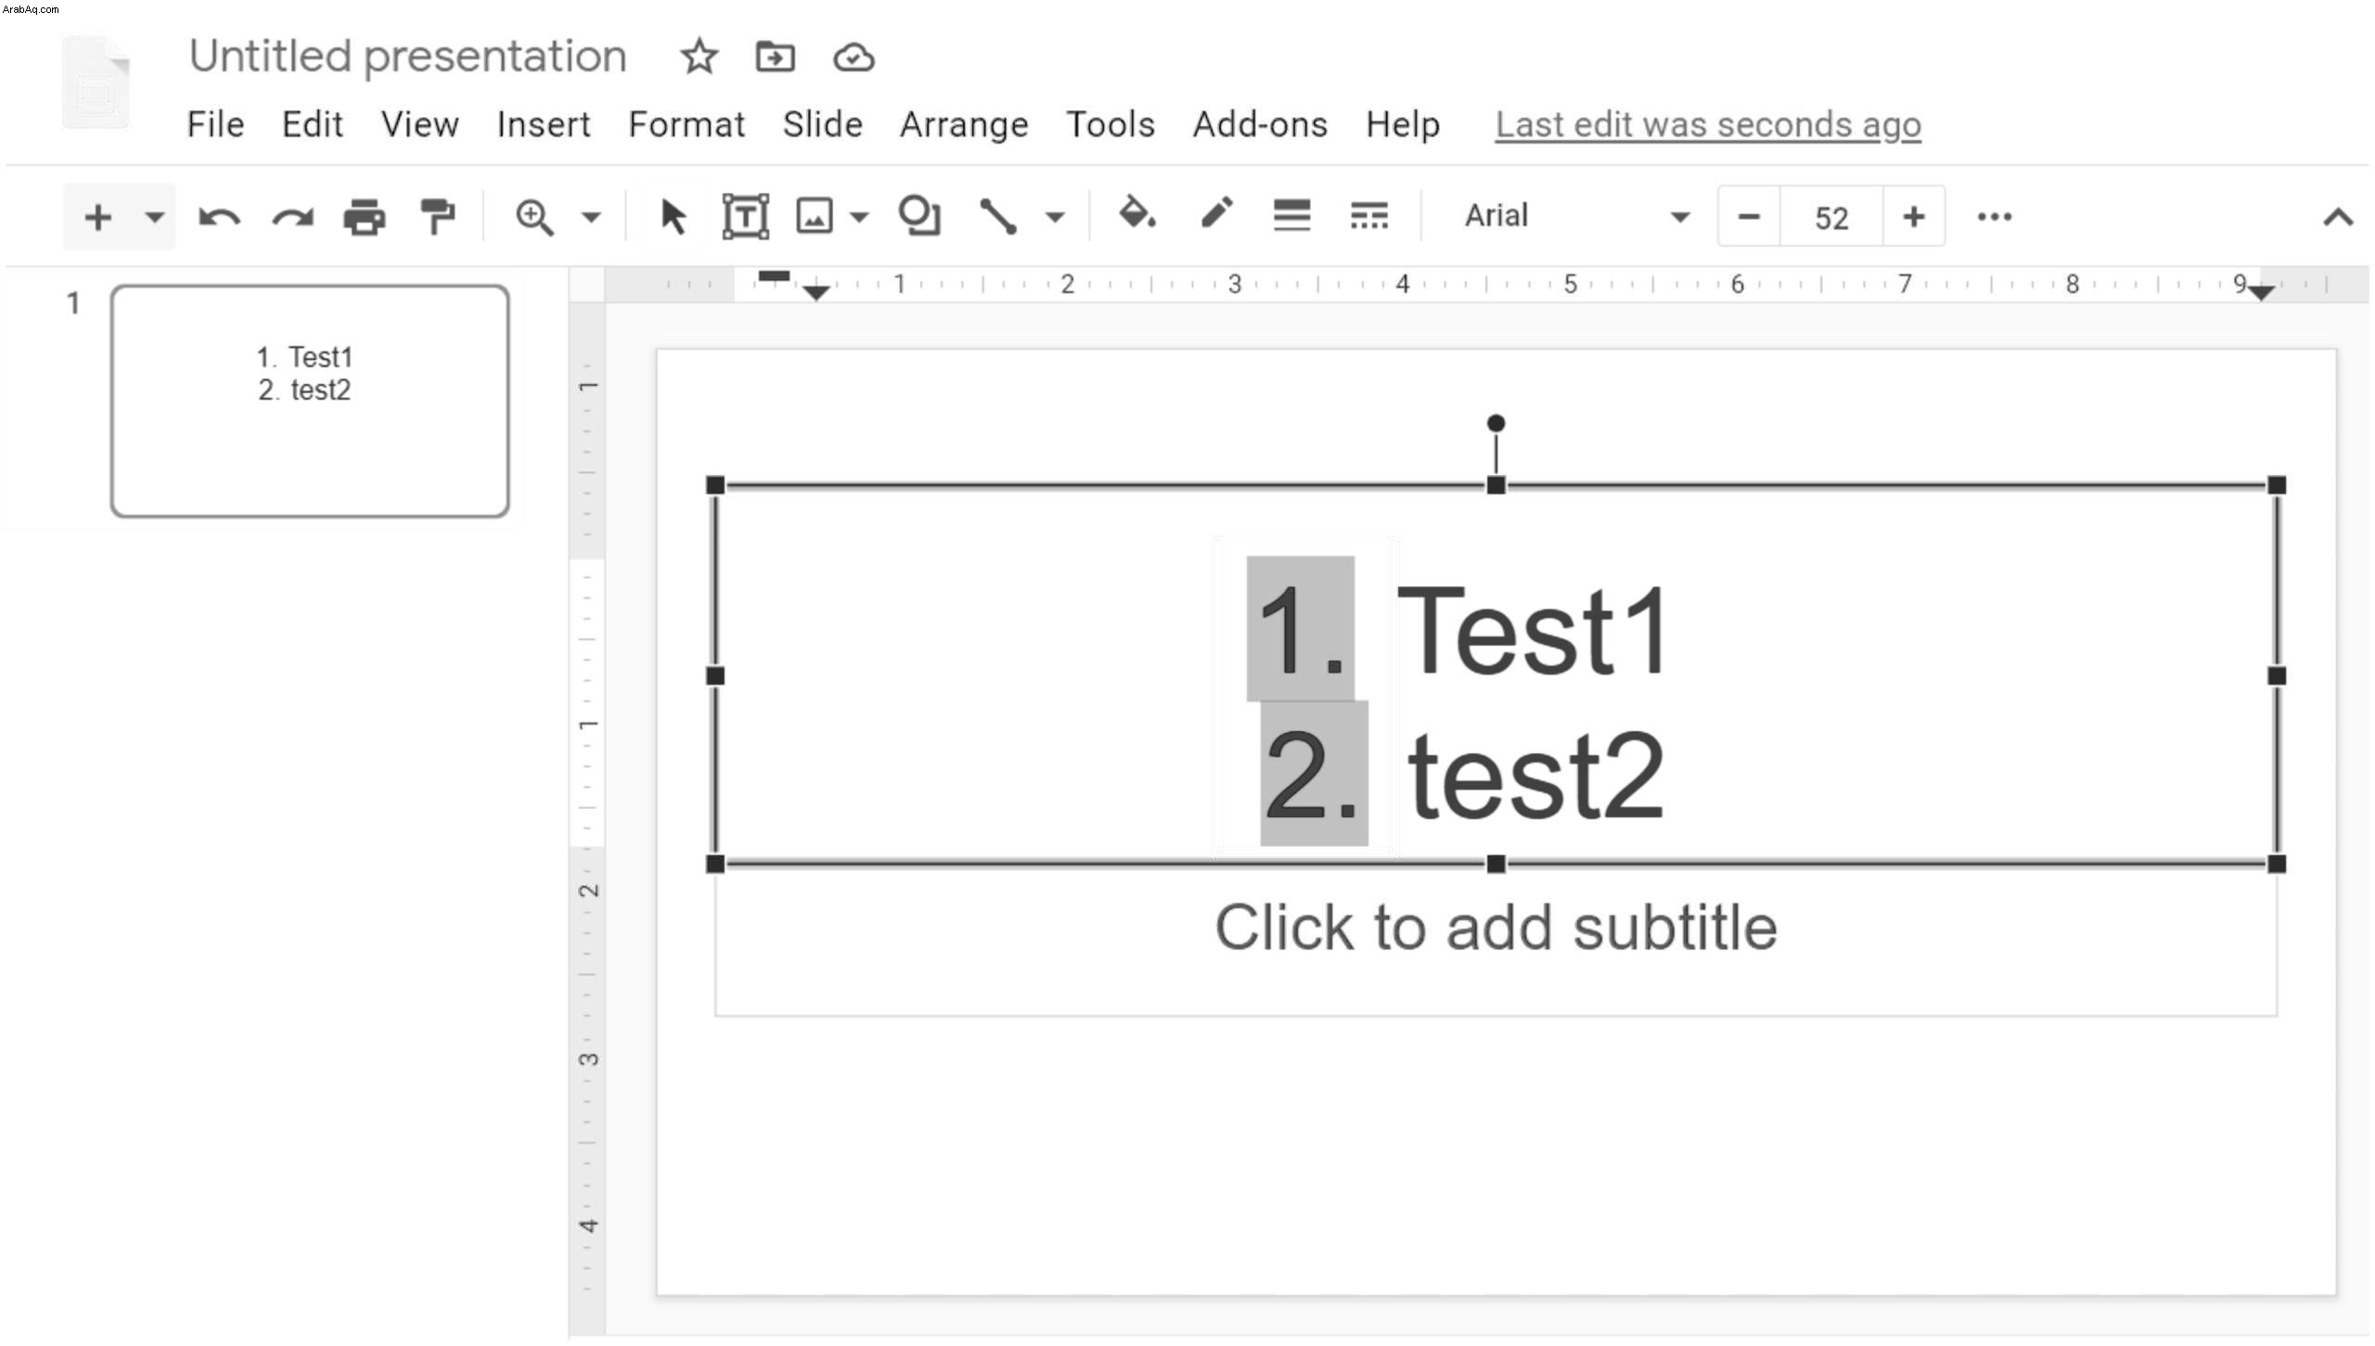The width and height of the screenshot is (2375, 1346).
Task: Open the Arial font family dropdown
Action: pyautogui.click(x=1575, y=217)
